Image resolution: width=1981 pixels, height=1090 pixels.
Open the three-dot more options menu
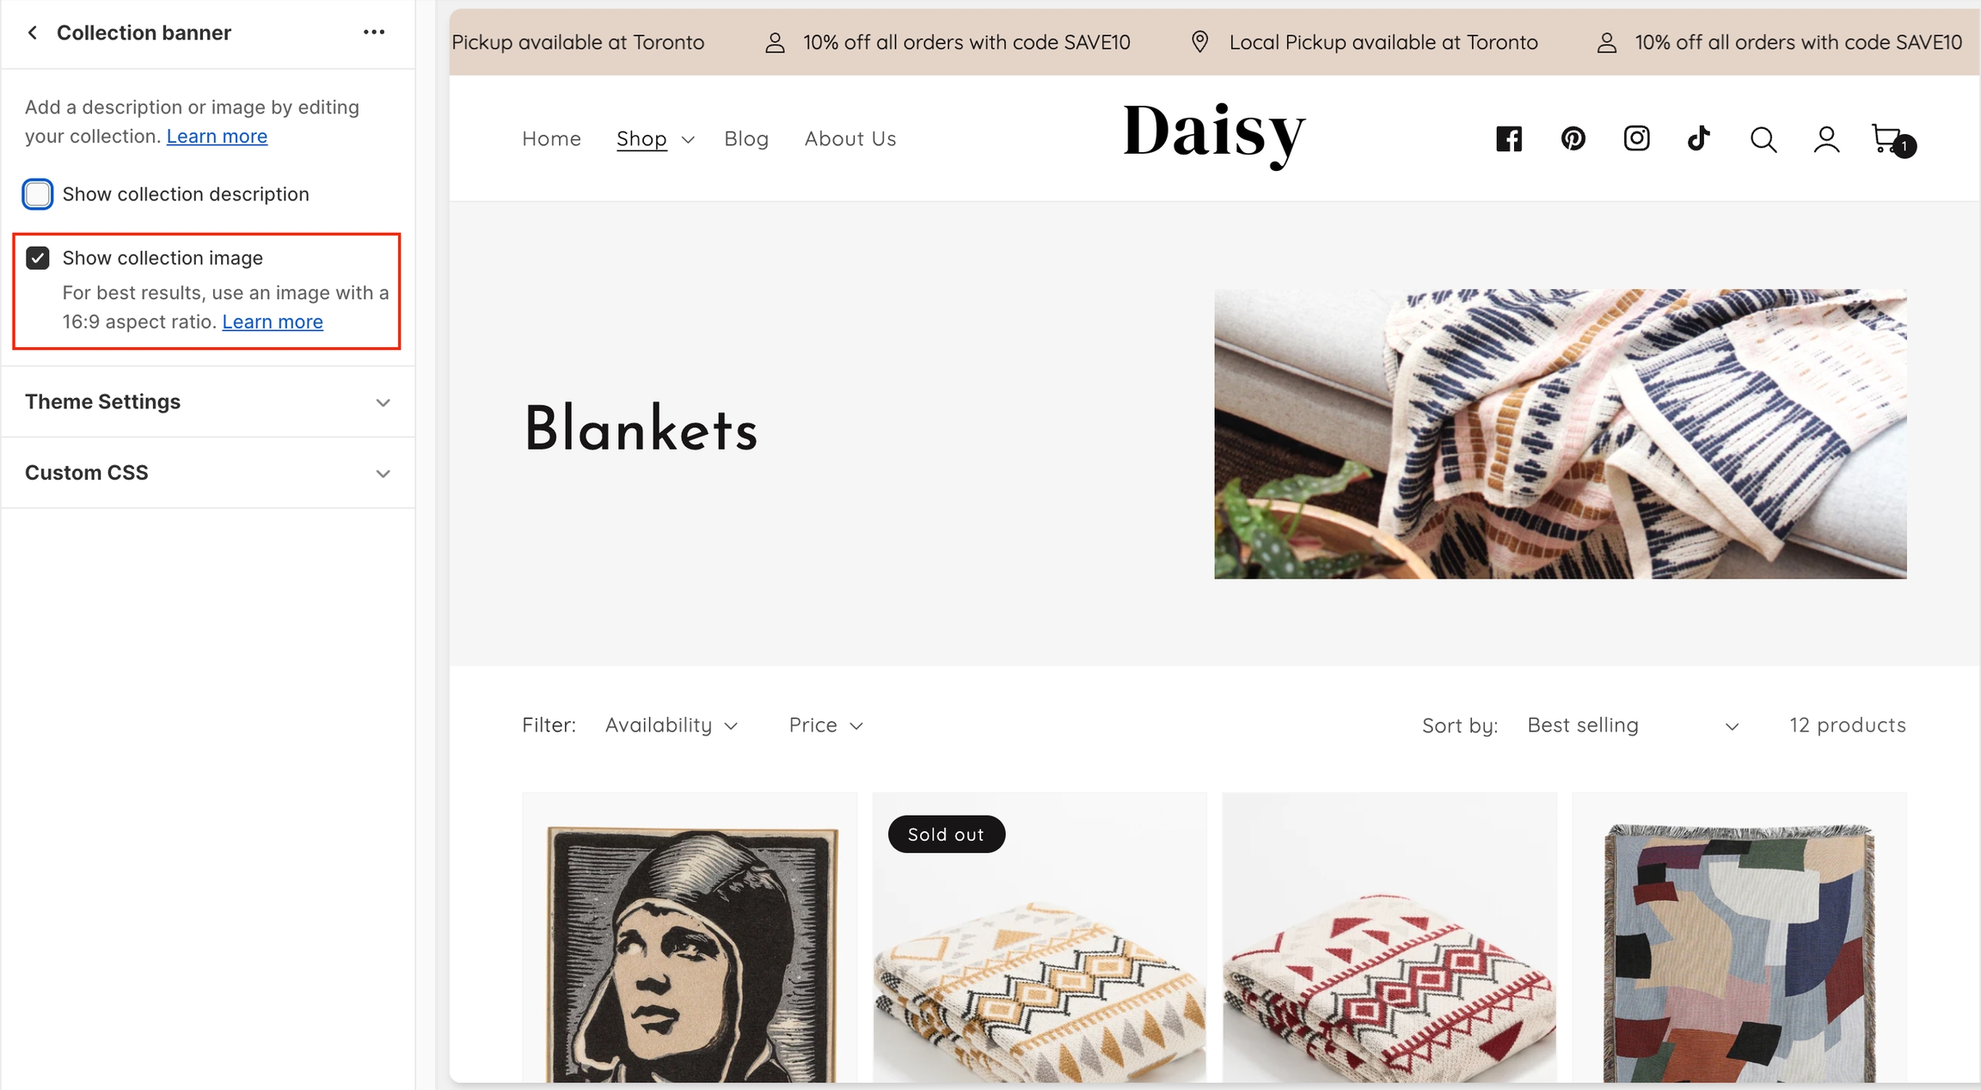[x=374, y=33]
